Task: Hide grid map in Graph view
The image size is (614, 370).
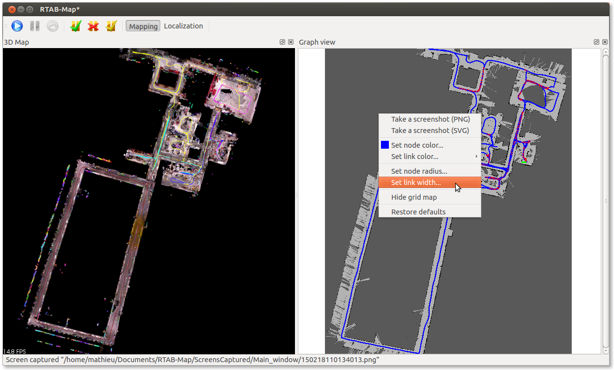Action: click(x=414, y=197)
